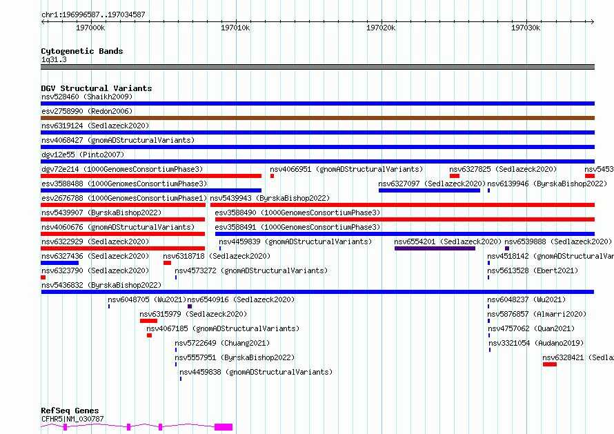This screenshot has height=434, width=614.
Task: Click the nsv6318718 (Sedlazeck2020) red marker
Action: [167, 263]
